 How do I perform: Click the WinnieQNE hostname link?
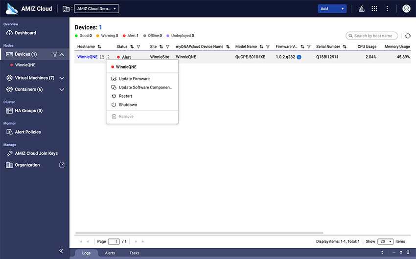click(x=87, y=57)
